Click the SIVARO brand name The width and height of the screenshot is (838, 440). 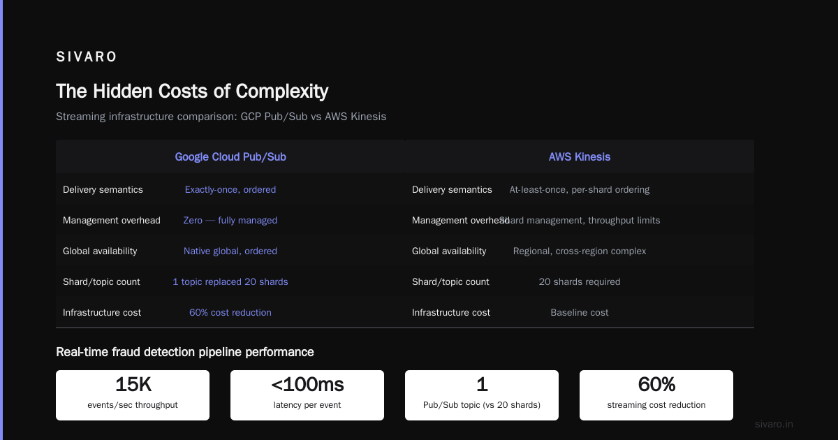[x=87, y=57]
